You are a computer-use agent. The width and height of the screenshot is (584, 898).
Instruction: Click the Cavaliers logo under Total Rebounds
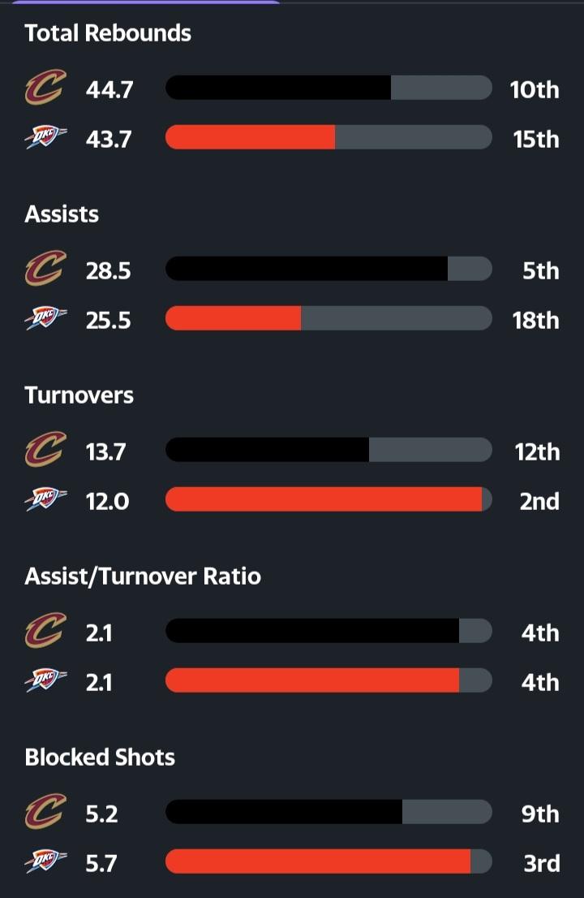[45, 89]
